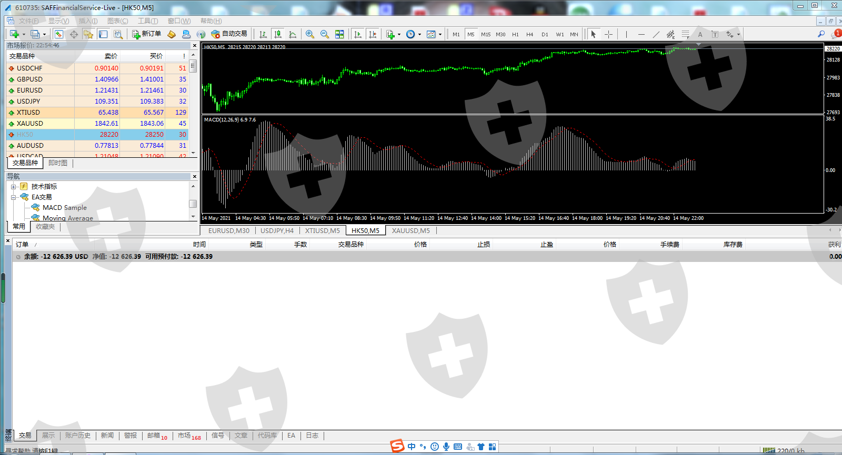The height and width of the screenshot is (455, 842).
Task: Switch to EURUSD,M30 chart tab
Action: 229,230
